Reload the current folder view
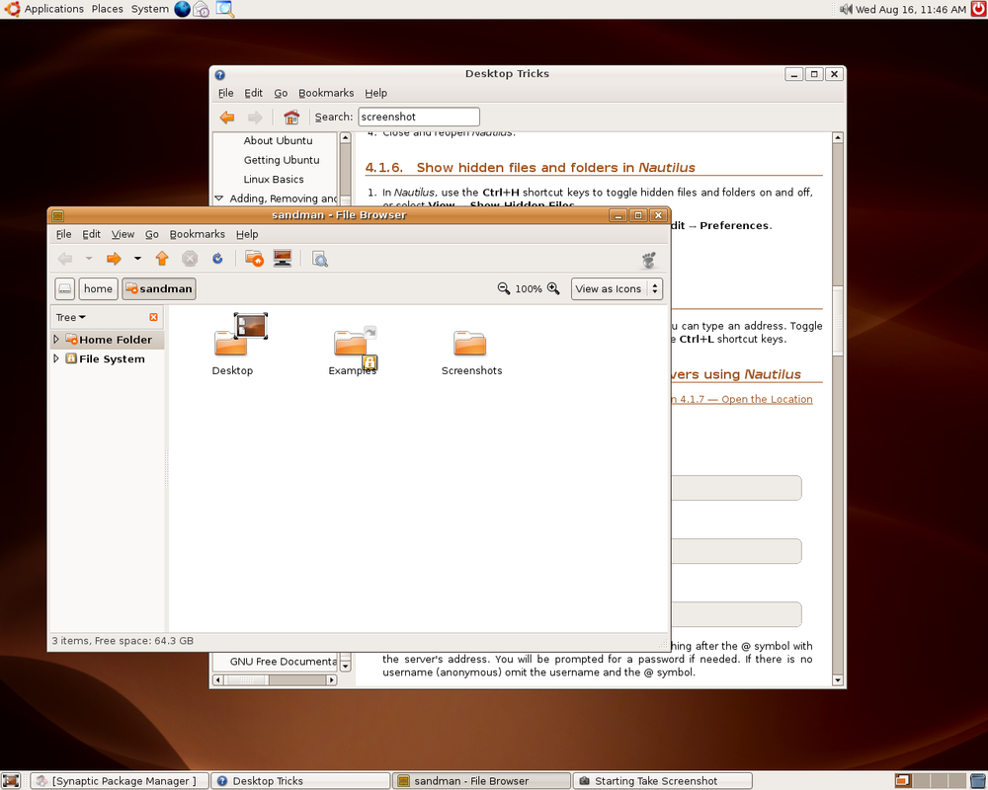Viewport: 988px width, 790px height. tap(217, 259)
